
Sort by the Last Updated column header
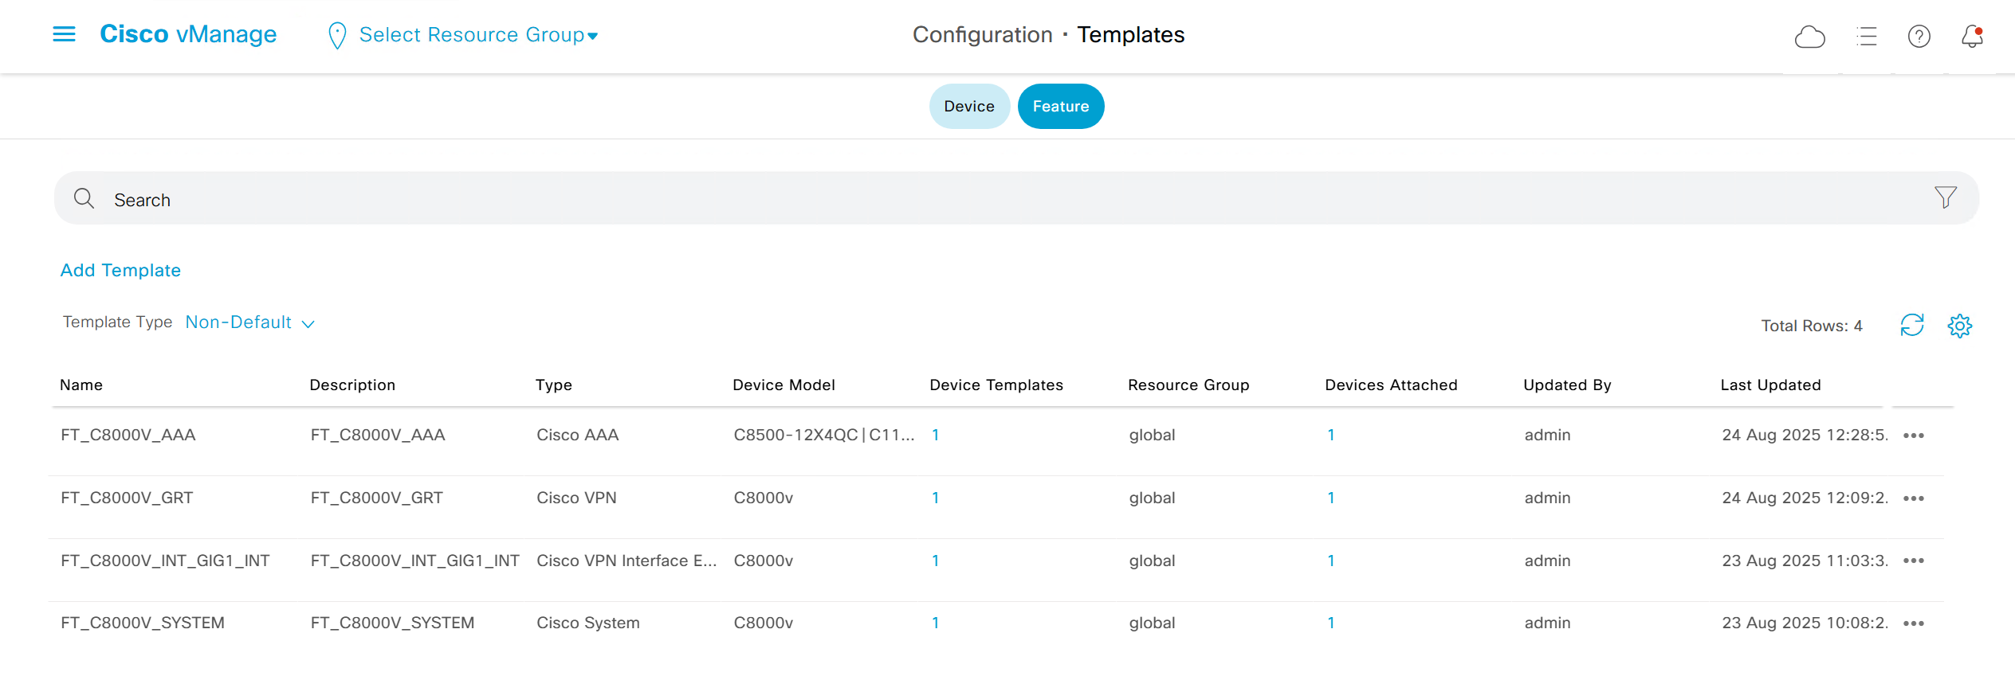tap(1770, 385)
